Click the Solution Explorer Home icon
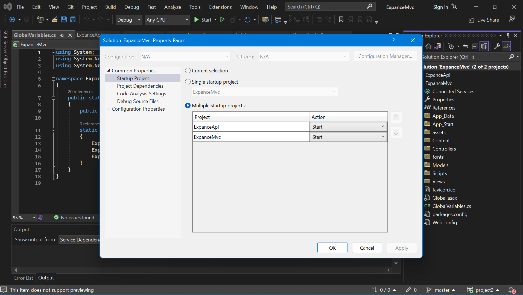This screenshot has width=523, height=295. (428, 46)
